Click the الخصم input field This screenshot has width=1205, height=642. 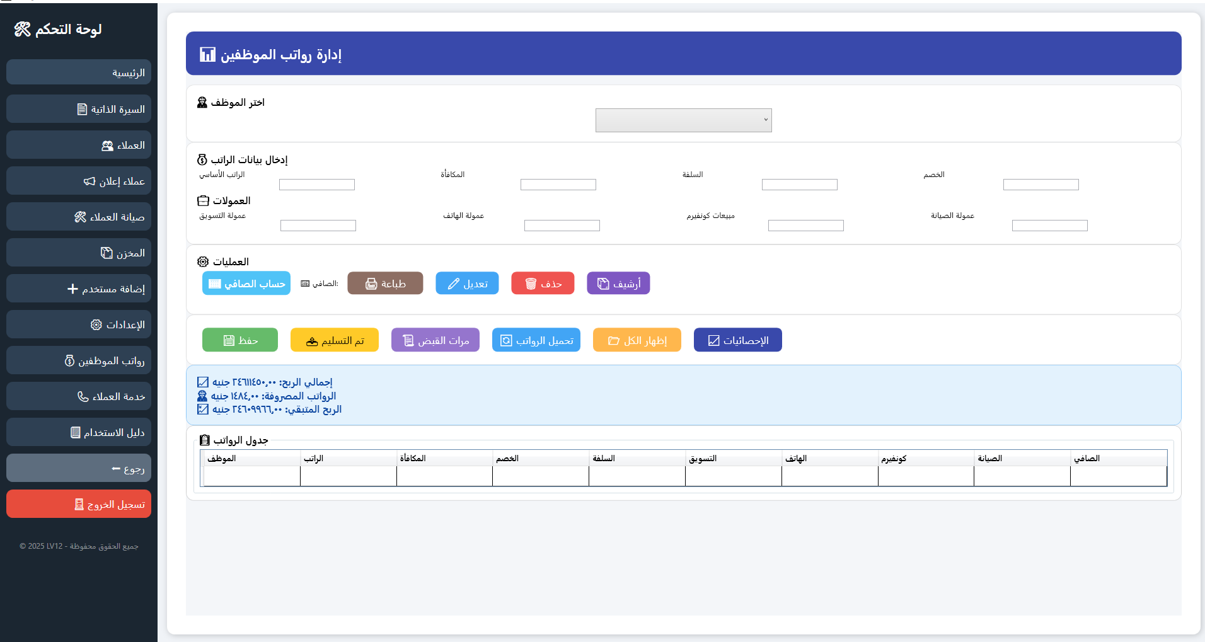coord(1041,185)
